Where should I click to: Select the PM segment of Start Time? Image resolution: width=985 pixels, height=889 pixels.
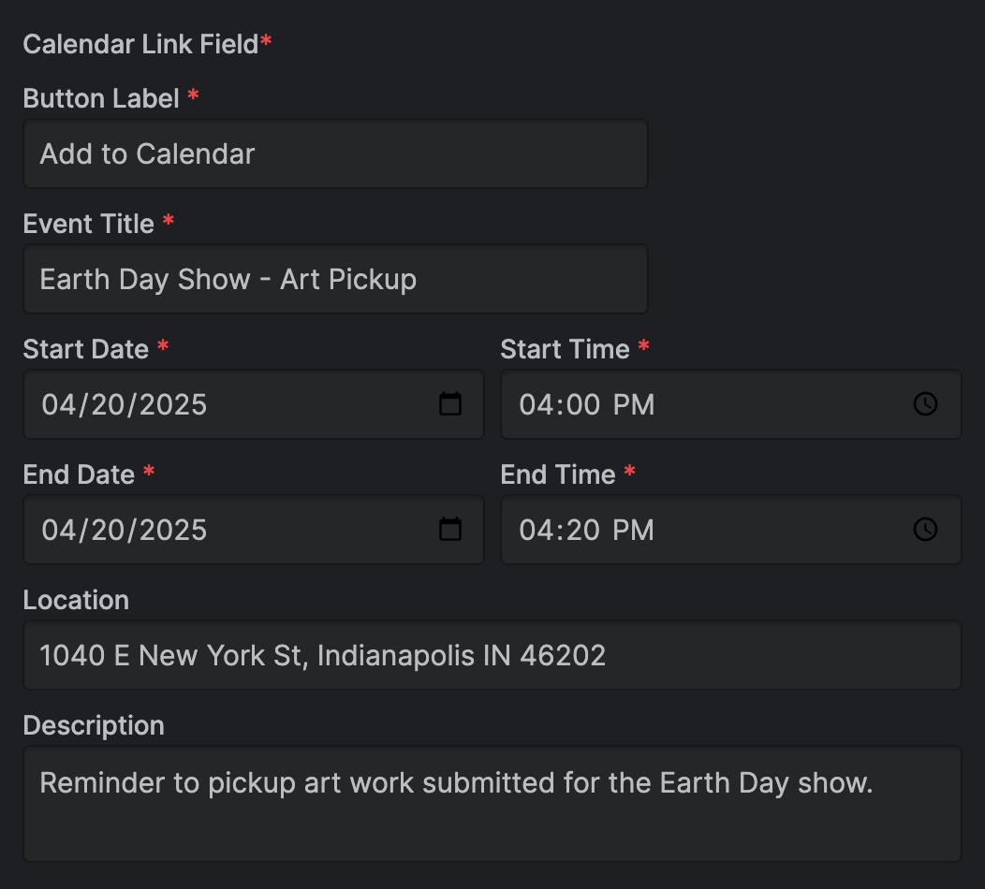[x=634, y=404]
